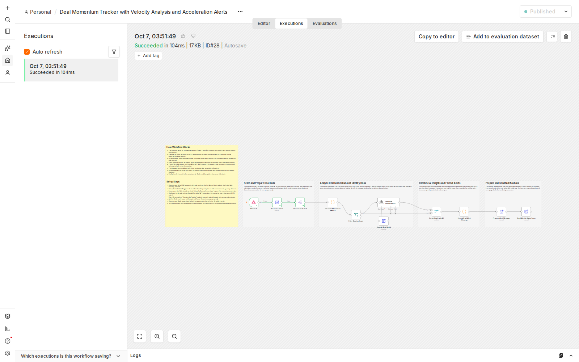Open the Personal user icon in sidebar
Viewport: 579px width, 362px height.
coord(8,73)
